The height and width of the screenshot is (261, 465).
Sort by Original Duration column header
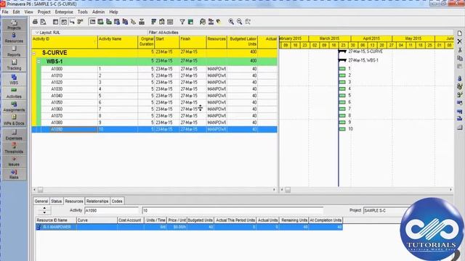tap(146, 42)
